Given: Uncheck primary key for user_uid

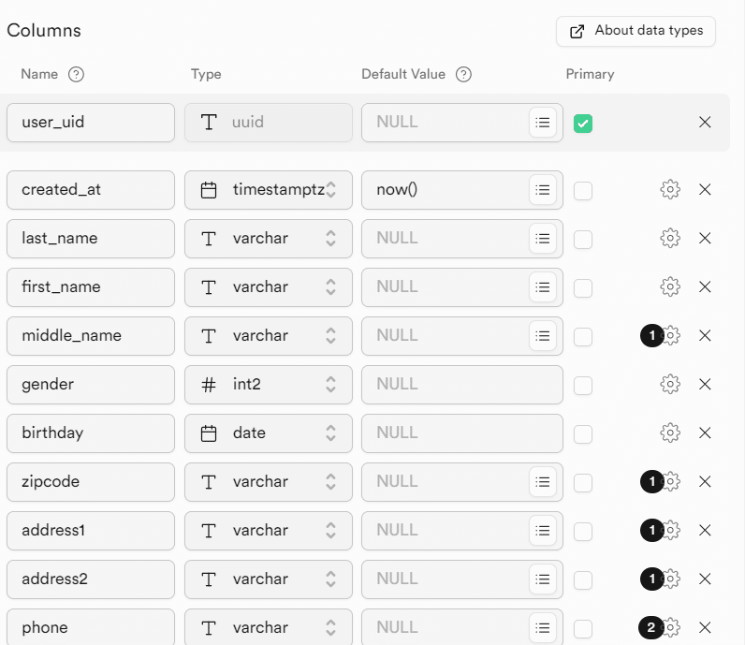Looking at the screenshot, I should point(583,123).
